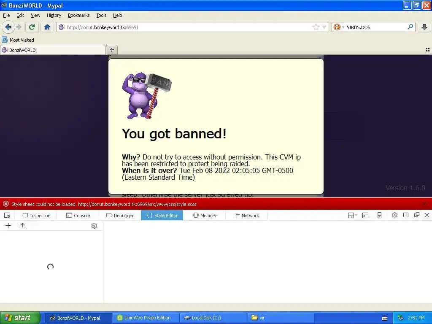Viewport: 432px width, 324px height.
Task: Close the developer tools panel
Action: [427, 215]
